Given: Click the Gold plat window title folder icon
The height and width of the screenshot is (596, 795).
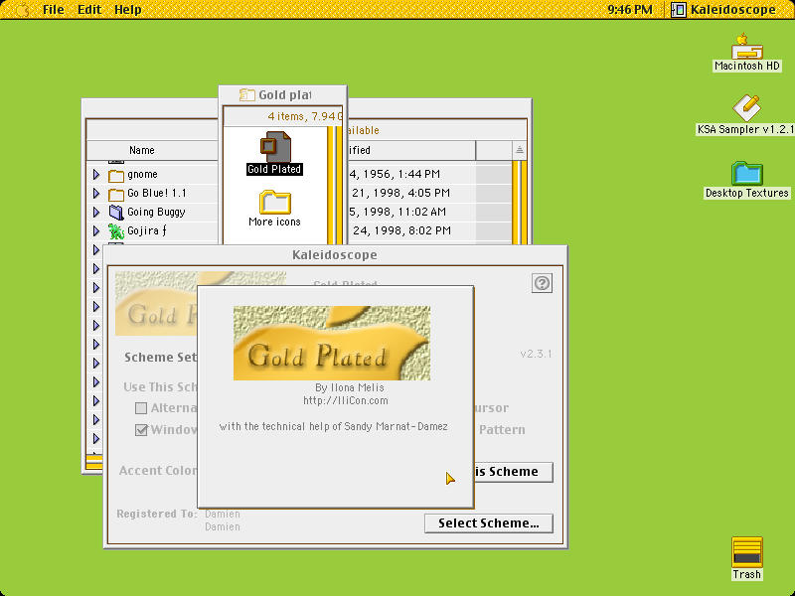Looking at the screenshot, I should tap(246, 94).
